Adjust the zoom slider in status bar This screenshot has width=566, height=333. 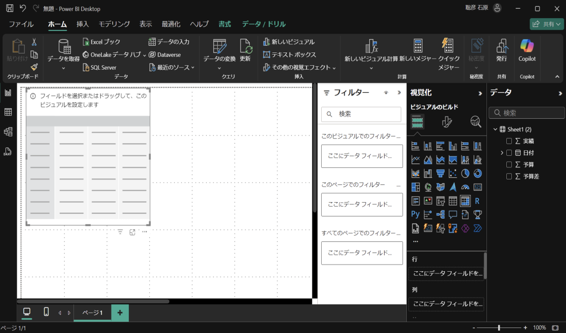tap(499, 327)
